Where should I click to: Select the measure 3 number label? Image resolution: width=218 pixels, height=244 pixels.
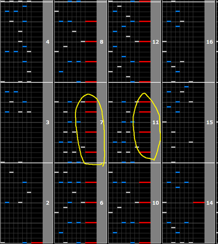pos(48,122)
